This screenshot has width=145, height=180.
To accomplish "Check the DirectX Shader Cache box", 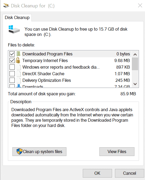I will tap(12, 74).
